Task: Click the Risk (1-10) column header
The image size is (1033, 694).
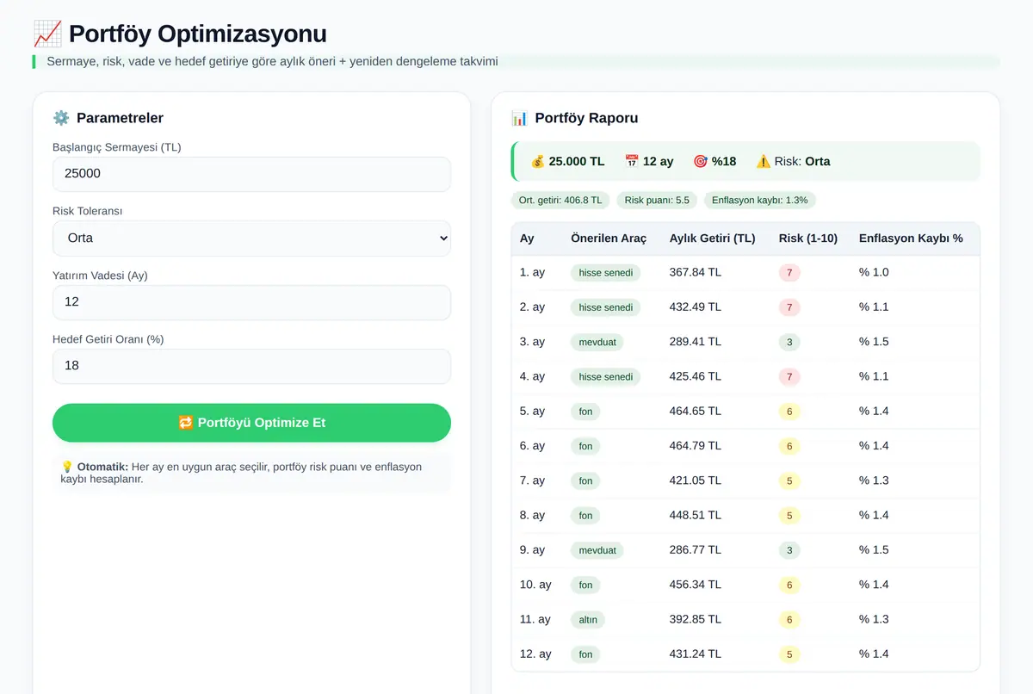Action: (x=808, y=239)
